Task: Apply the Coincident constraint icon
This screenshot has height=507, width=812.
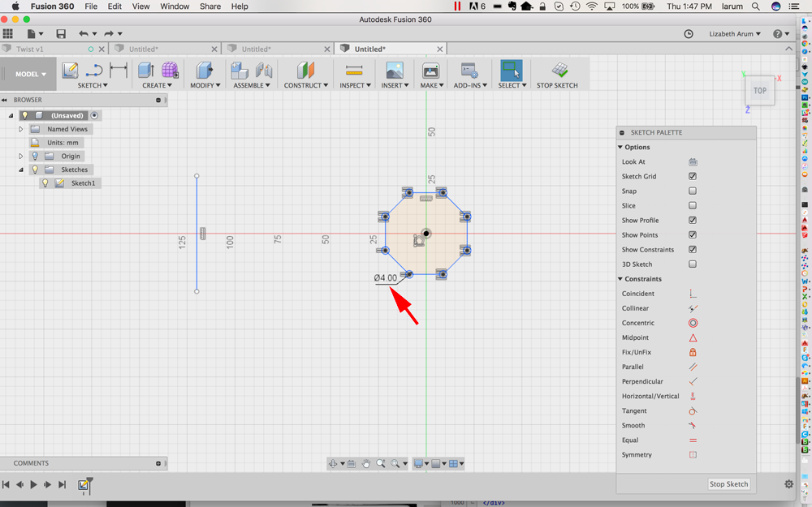Action: pyautogui.click(x=693, y=294)
